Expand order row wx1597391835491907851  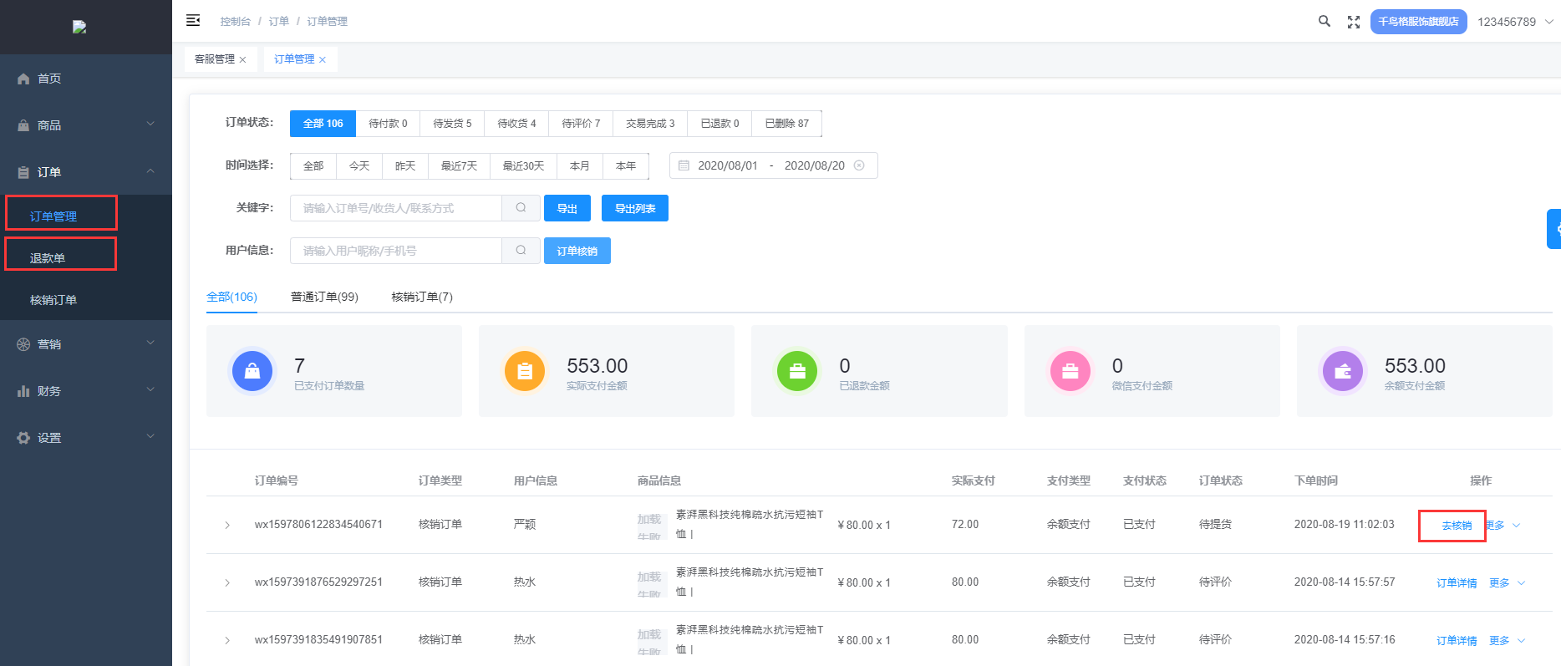point(227,640)
